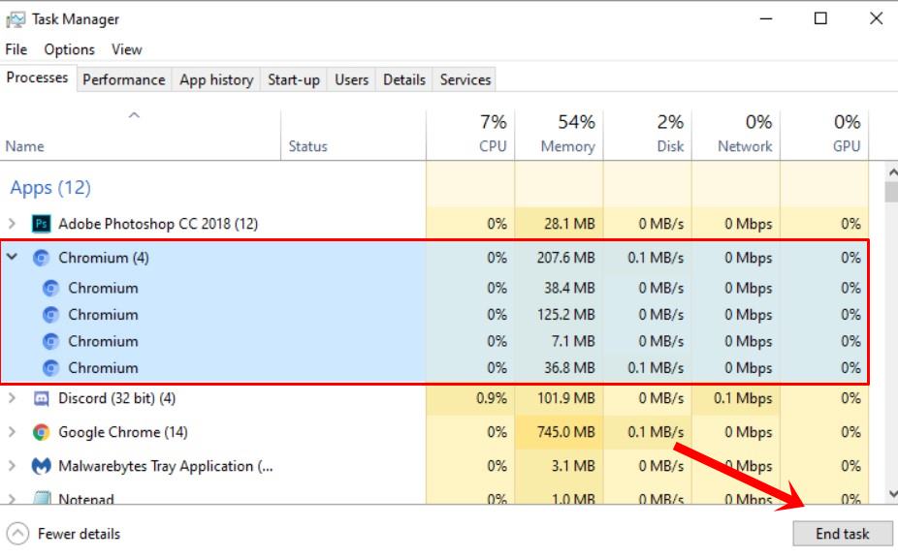This screenshot has width=898, height=559.
Task: Expand the Adobe Photoshop CC 2018 group
Action: (12, 223)
